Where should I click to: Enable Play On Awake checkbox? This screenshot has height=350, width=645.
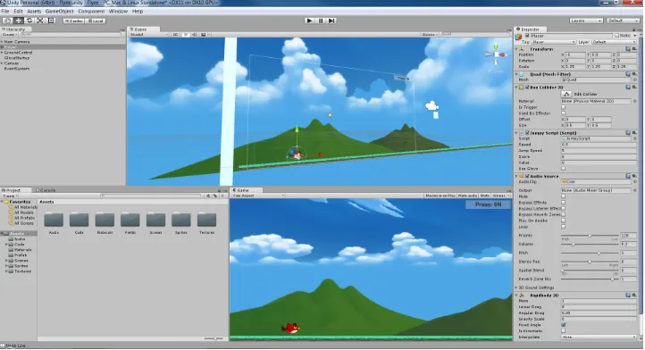click(563, 221)
